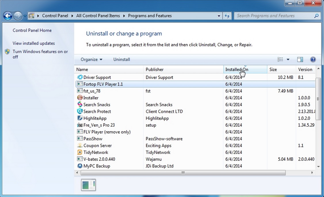This screenshot has height=197, width=324.
Task: Expand the All Control Panel Items breadcrumb arrow
Action: pos(124,16)
